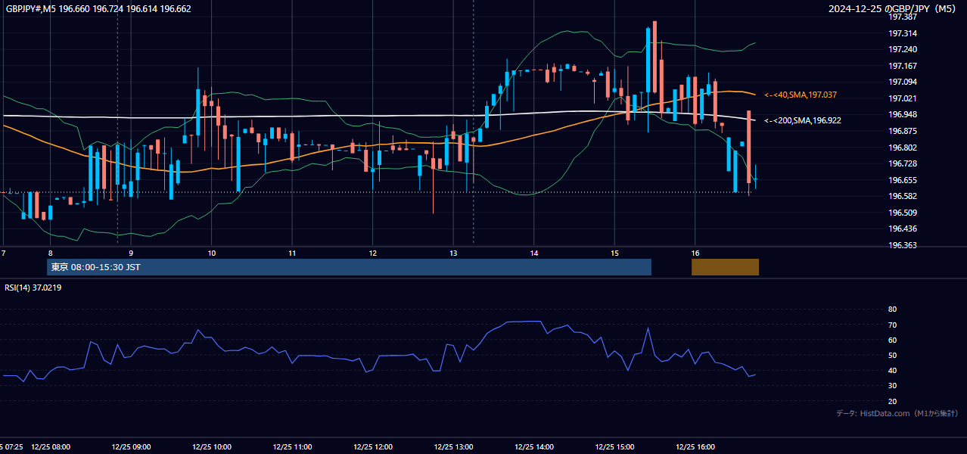Click the hour 13 marker on time axis

453,253
